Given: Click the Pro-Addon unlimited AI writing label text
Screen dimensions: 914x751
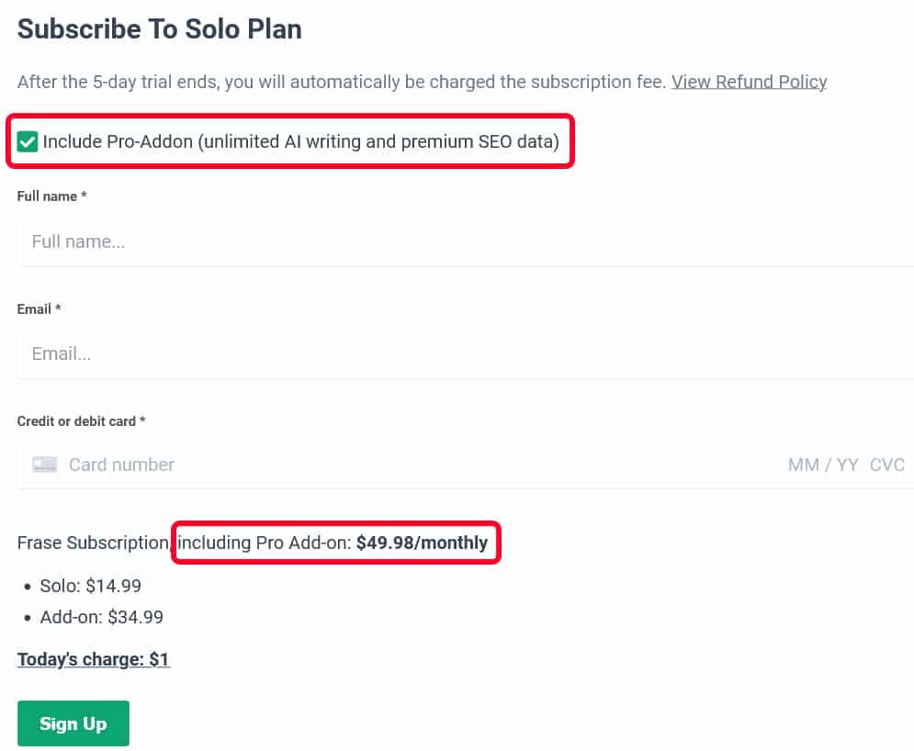Looking at the screenshot, I should (x=300, y=142).
